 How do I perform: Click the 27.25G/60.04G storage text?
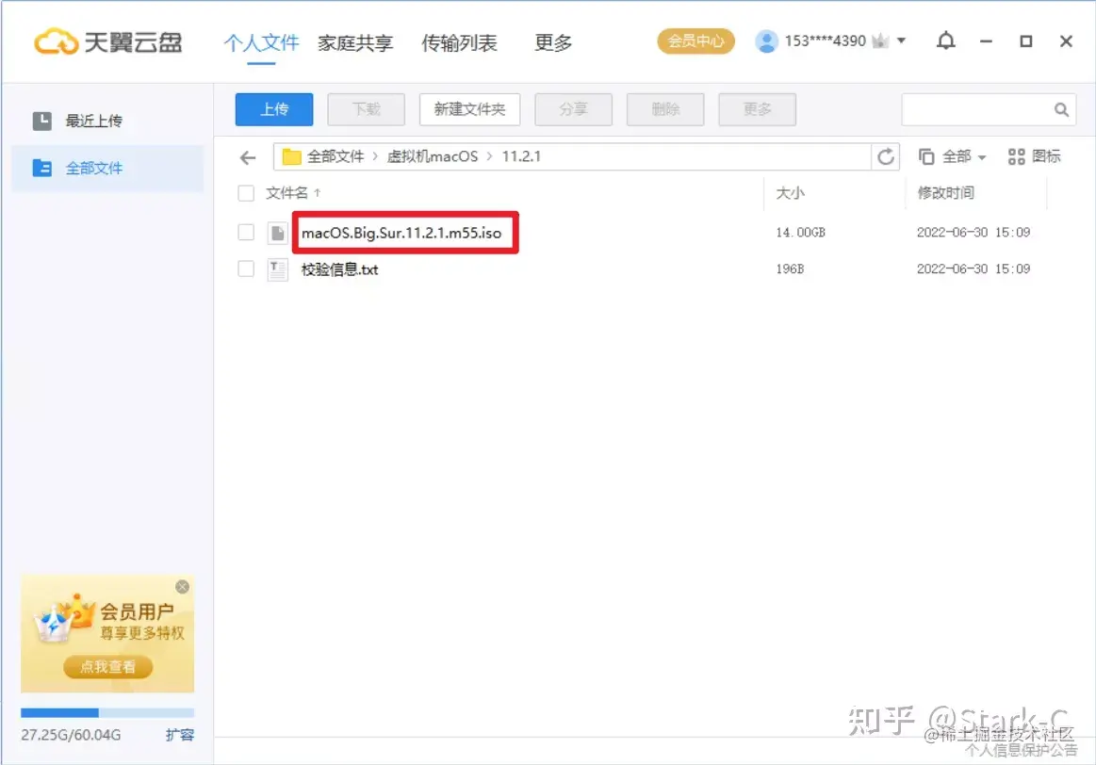tap(71, 735)
